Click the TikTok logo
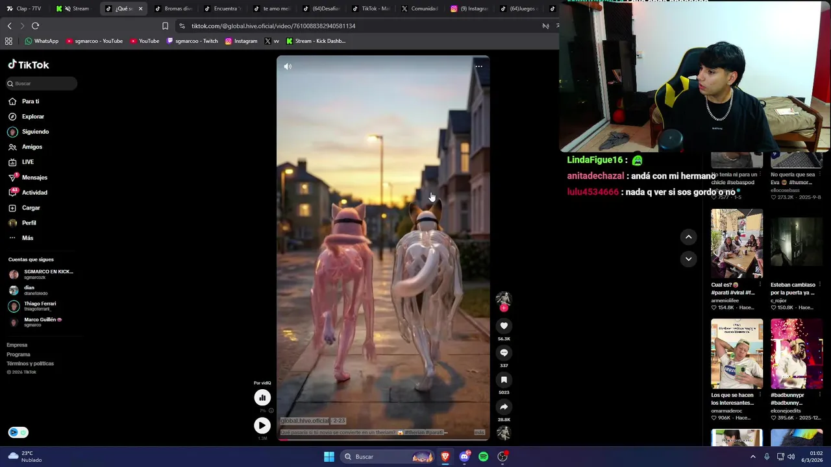 coord(29,65)
